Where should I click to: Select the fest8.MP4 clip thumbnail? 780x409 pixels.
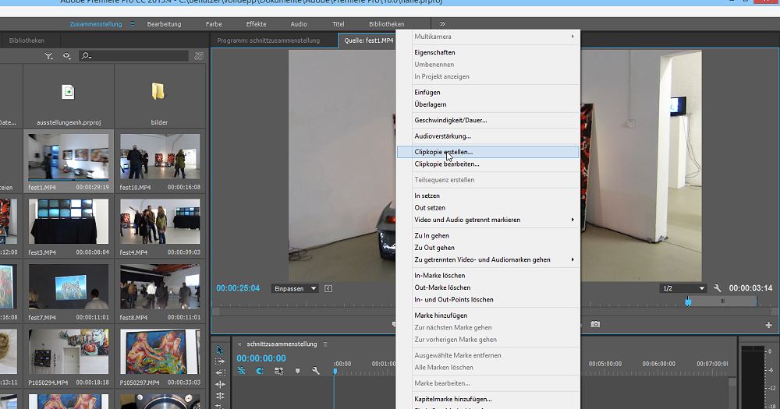pos(160,286)
